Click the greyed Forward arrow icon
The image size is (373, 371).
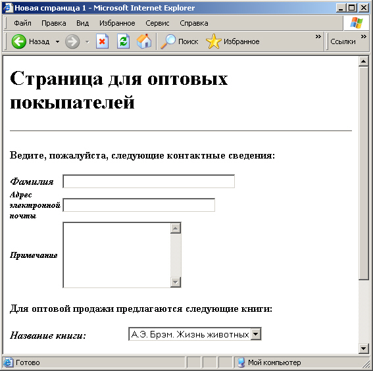click(x=72, y=41)
